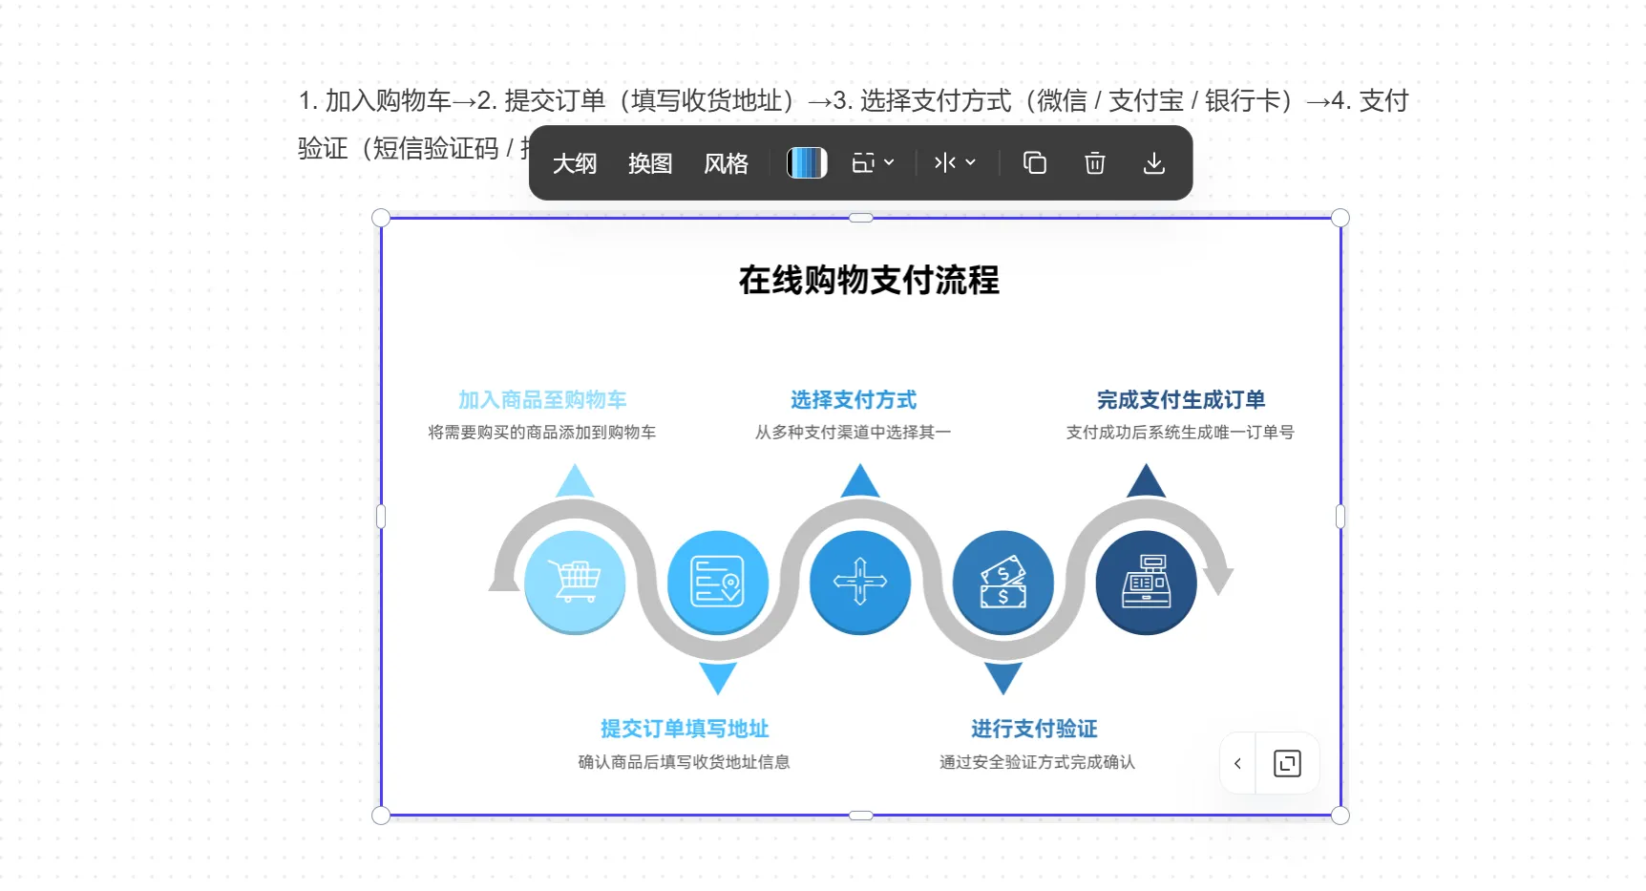Select the 选择支付方式 heading text
The image size is (1646, 891).
(x=853, y=400)
